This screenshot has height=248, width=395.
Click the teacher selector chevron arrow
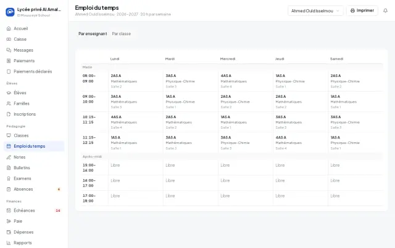[338, 11]
